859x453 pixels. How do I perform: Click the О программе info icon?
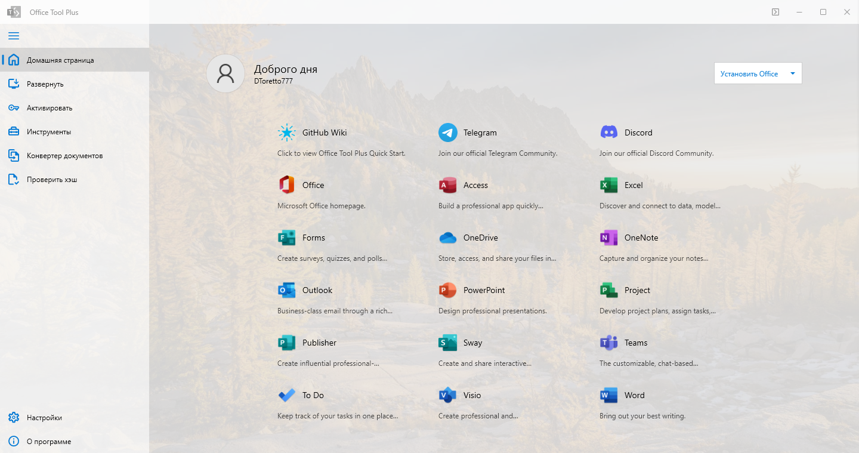(x=13, y=441)
